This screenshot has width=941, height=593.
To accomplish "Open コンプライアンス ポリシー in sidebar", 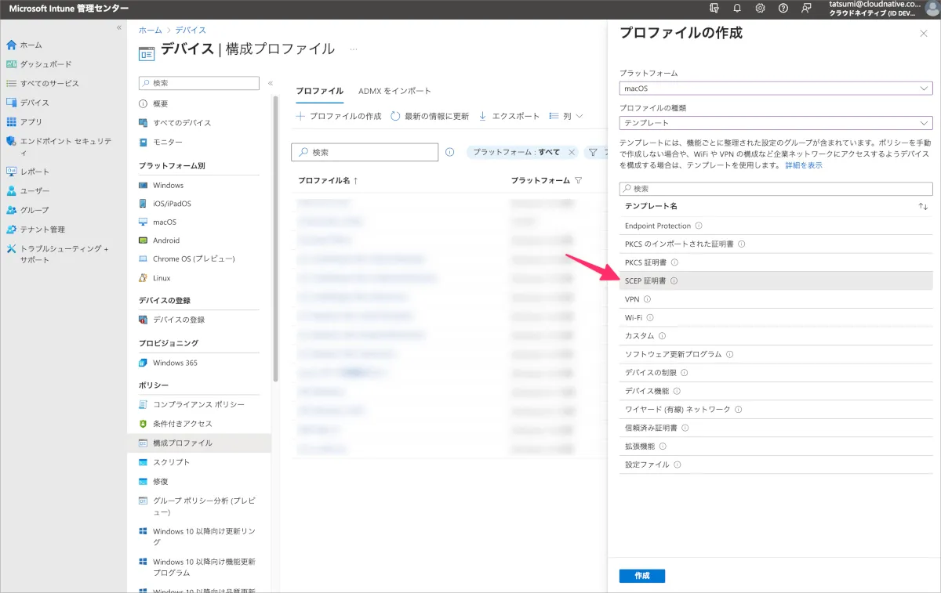I will (x=198, y=404).
